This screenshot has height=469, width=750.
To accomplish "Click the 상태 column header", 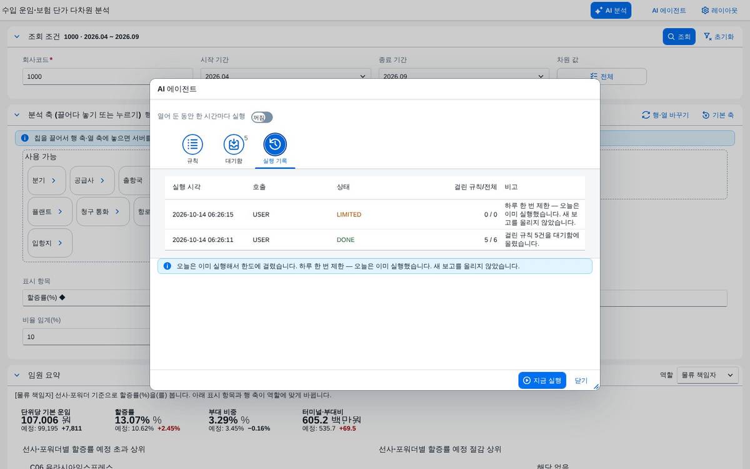I will (x=343, y=187).
